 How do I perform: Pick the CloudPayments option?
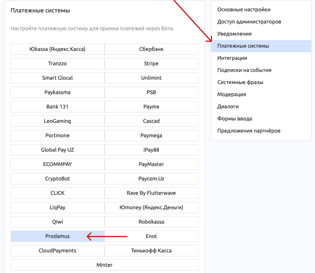58,250
